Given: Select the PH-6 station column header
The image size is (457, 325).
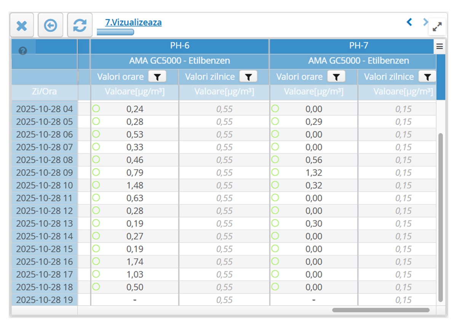Looking at the screenshot, I should tap(179, 46).
